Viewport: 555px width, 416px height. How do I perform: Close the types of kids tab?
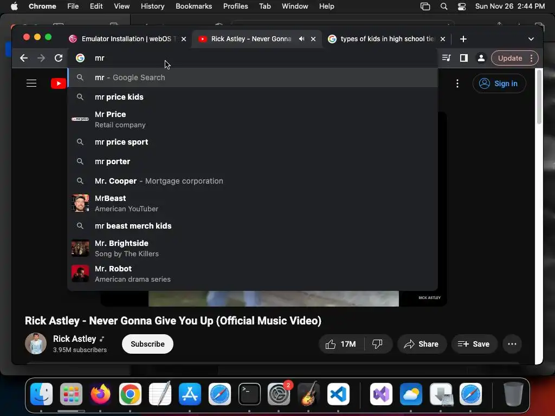coord(443,39)
